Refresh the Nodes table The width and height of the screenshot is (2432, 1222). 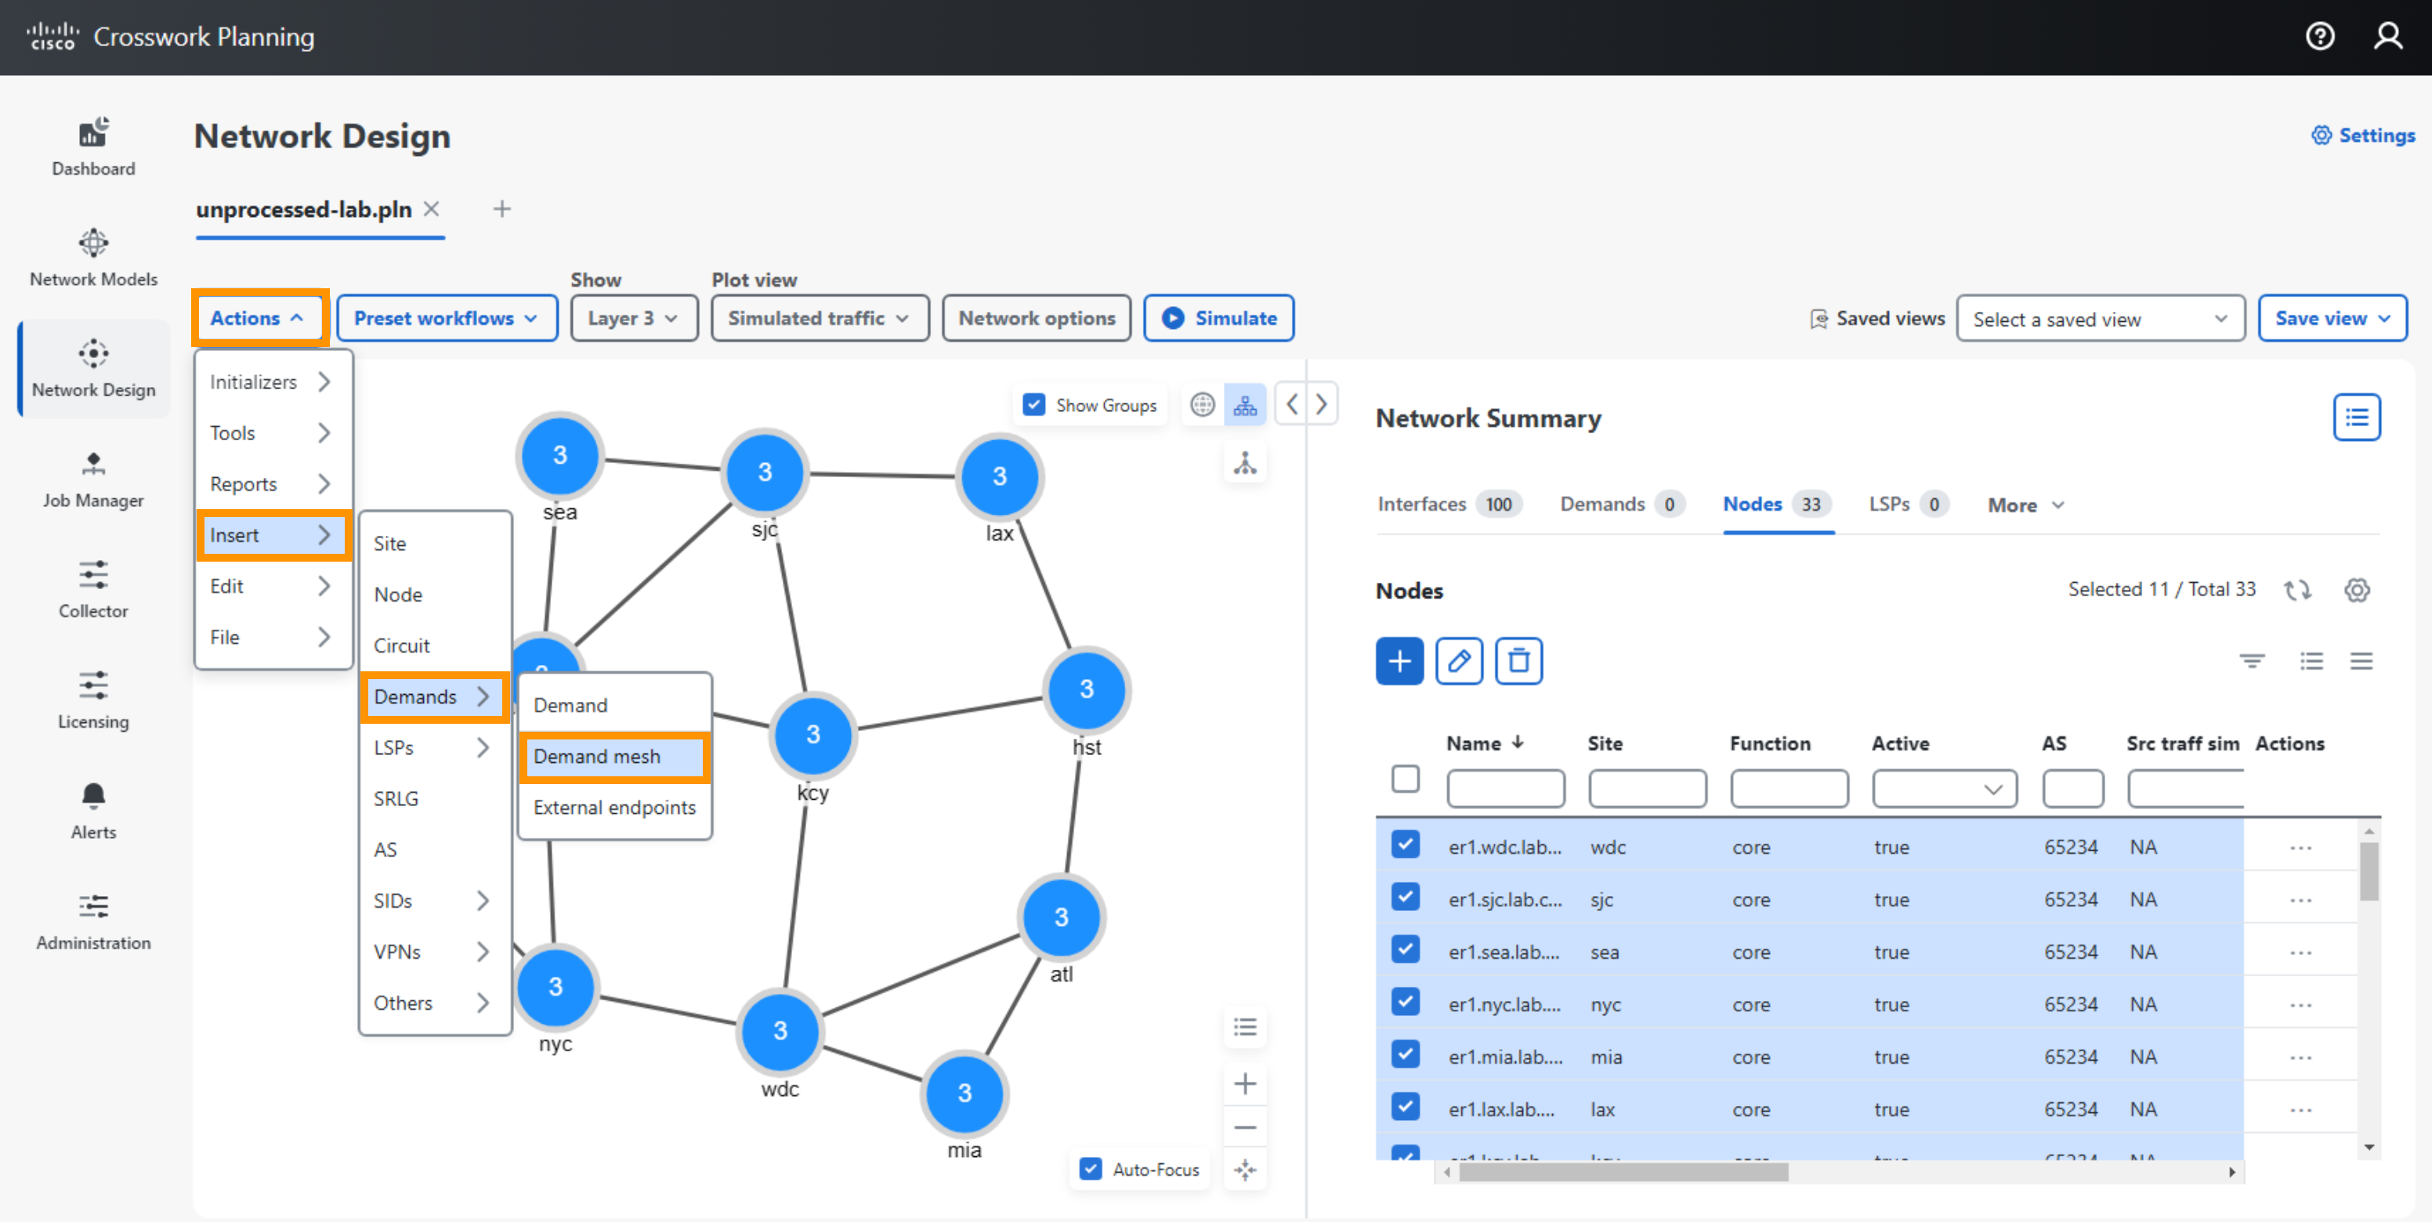coord(2297,590)
